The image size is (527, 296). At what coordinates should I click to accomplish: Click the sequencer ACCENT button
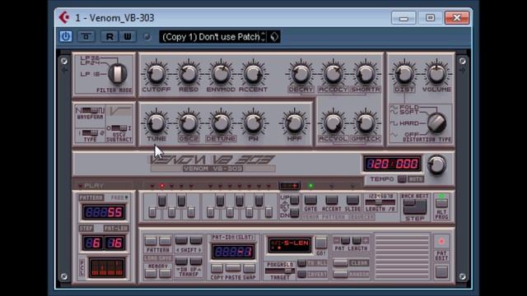pos(331,201)
